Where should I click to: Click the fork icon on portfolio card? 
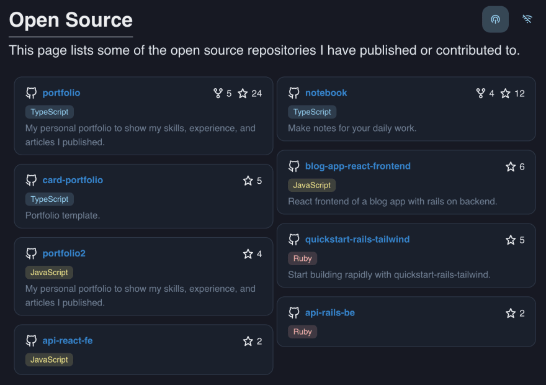[218, 93]
